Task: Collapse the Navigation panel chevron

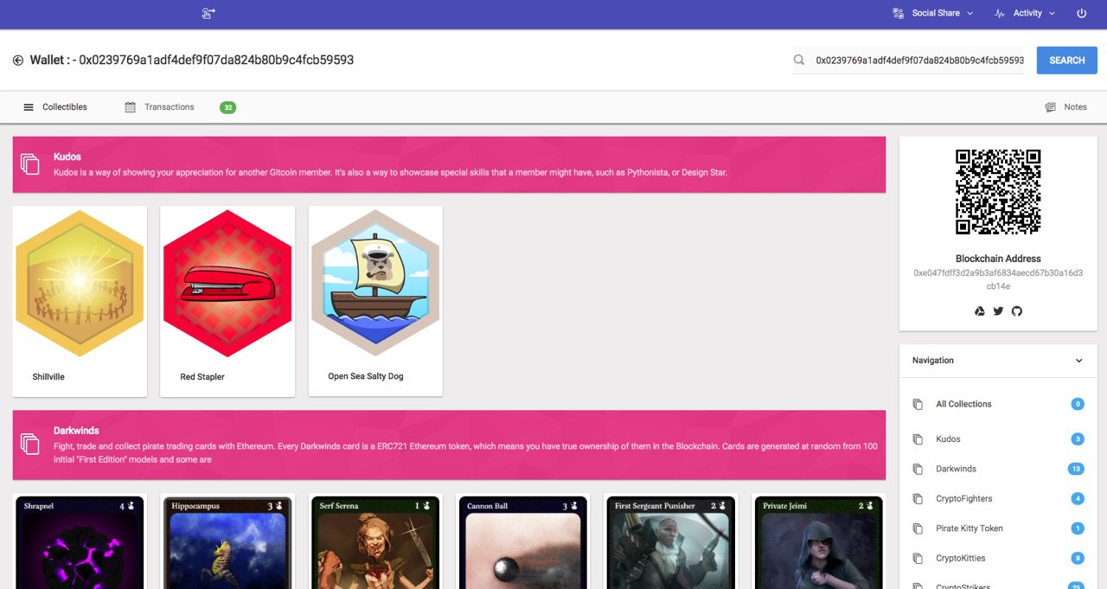Action: [x=1078, y=361]
